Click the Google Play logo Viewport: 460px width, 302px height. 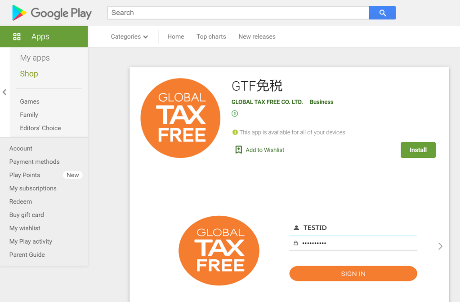(x=52, y=13)
